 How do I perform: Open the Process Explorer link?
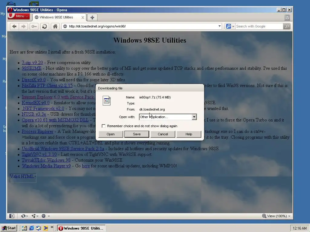click(x=37, y=131)
